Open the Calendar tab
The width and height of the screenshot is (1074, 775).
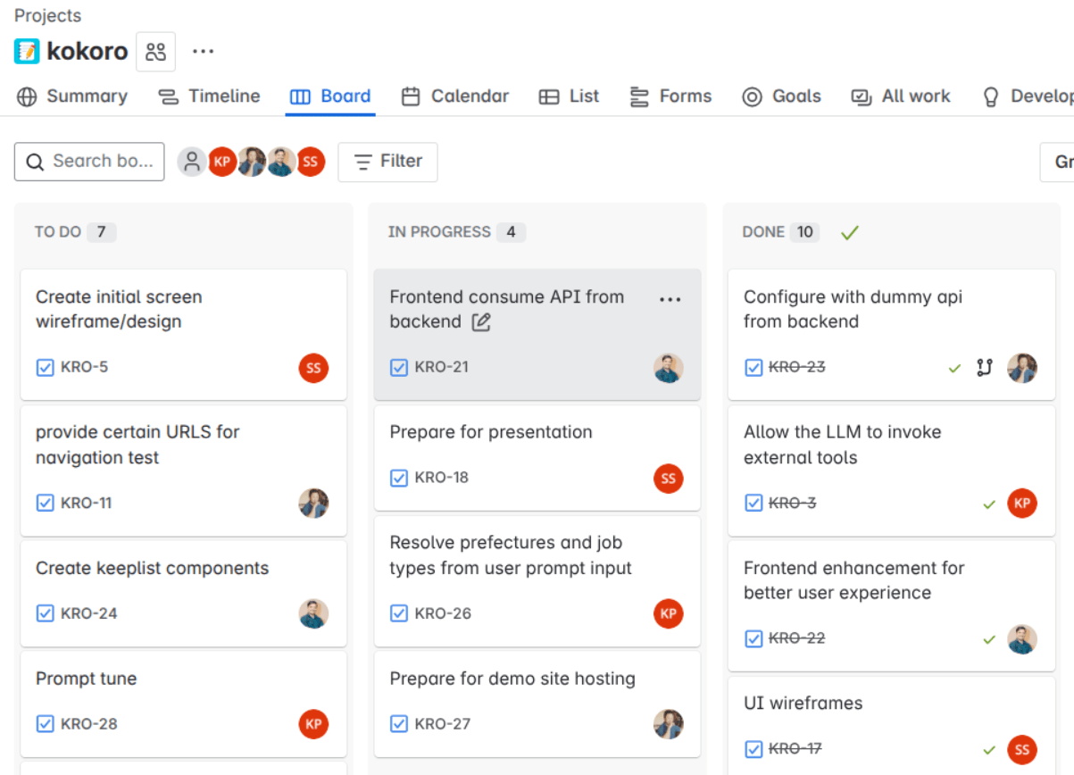pyautogui.click(x=455, y=96)
